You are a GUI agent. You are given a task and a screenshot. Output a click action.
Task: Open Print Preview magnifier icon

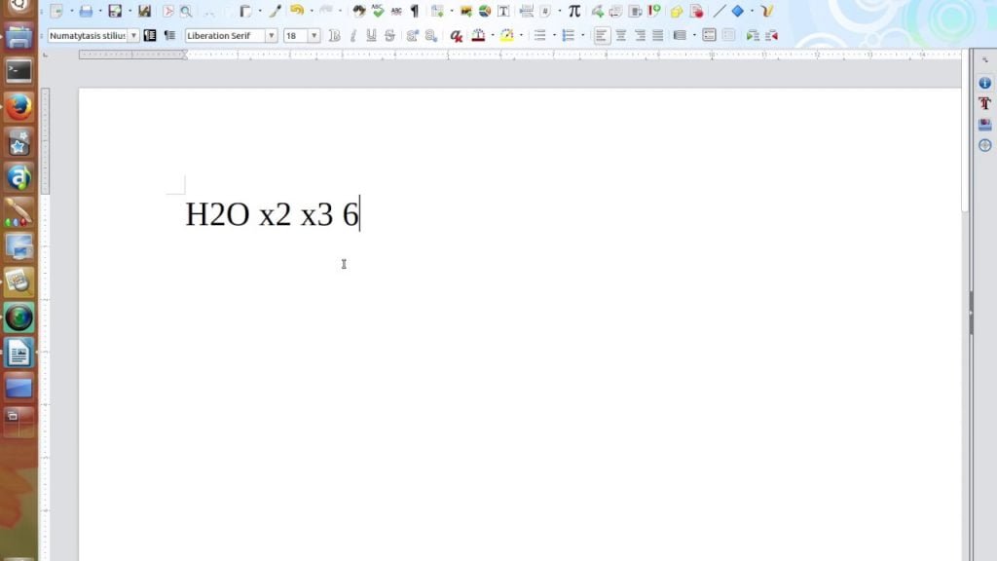pyautogui.click(x=186, y=12)
